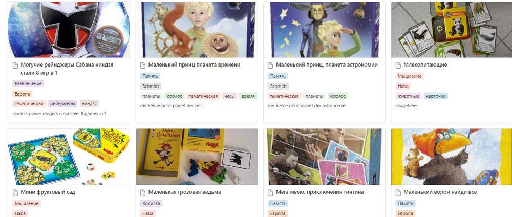Click the карточки tag on Млекопитающие card

point(436,96)
